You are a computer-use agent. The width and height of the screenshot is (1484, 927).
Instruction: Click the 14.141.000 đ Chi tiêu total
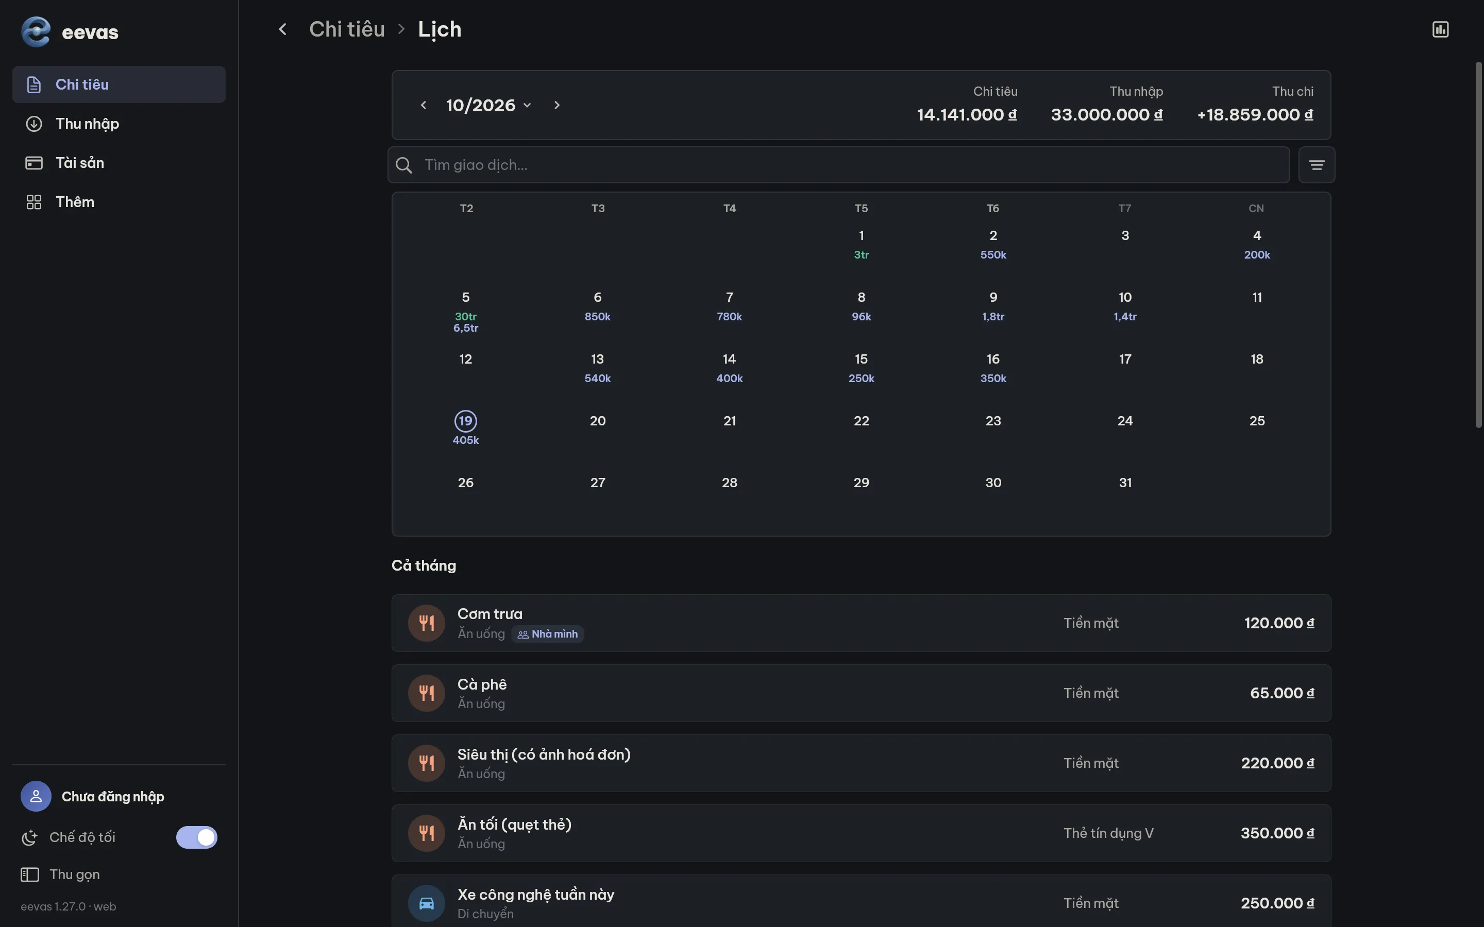click(967, 115)
